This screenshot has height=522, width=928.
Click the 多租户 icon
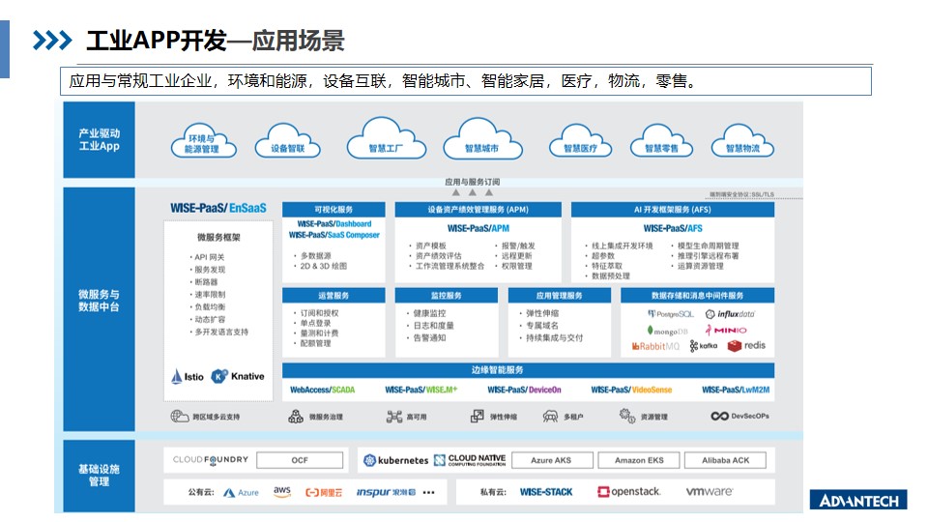coord(550,416)
